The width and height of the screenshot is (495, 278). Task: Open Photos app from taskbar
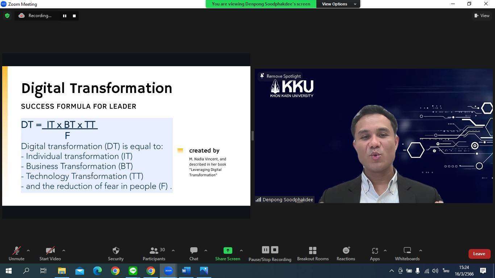point(204,271)
